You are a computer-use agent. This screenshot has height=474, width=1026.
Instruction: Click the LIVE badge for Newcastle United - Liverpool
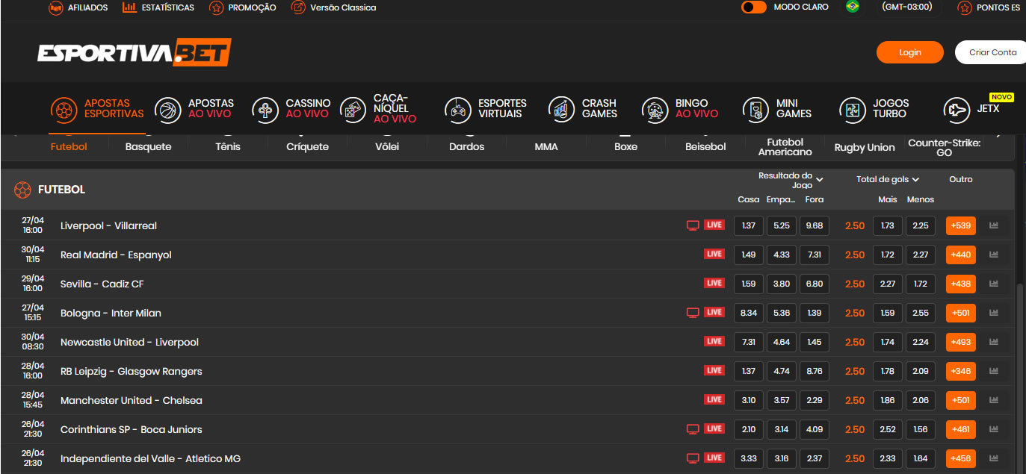click(714, 341)
